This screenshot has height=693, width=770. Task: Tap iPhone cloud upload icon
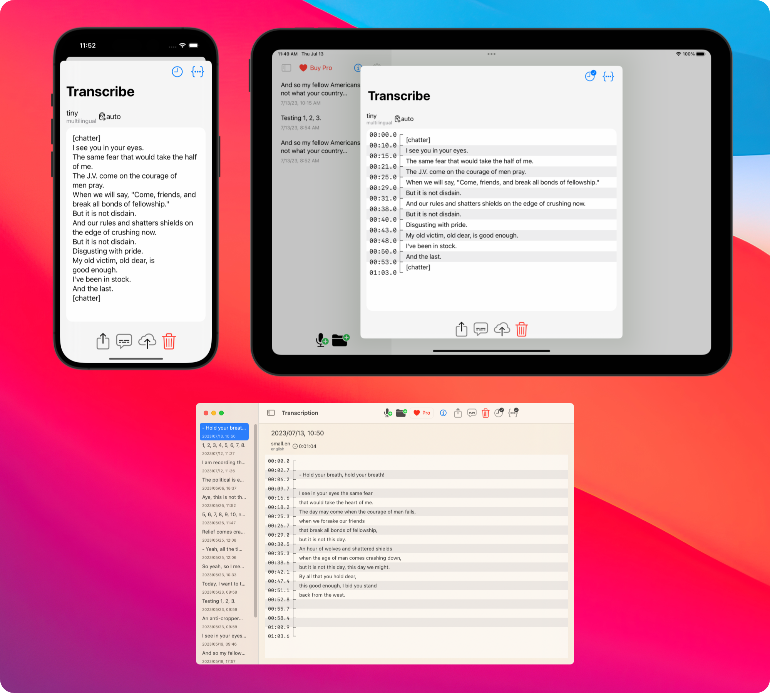tap(147, 341)
